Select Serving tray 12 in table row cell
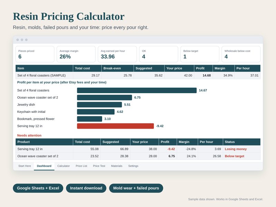 (44, 149)
